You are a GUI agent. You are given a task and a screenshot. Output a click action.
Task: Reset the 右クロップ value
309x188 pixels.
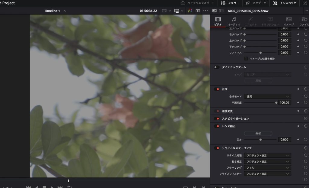[305, 34]
